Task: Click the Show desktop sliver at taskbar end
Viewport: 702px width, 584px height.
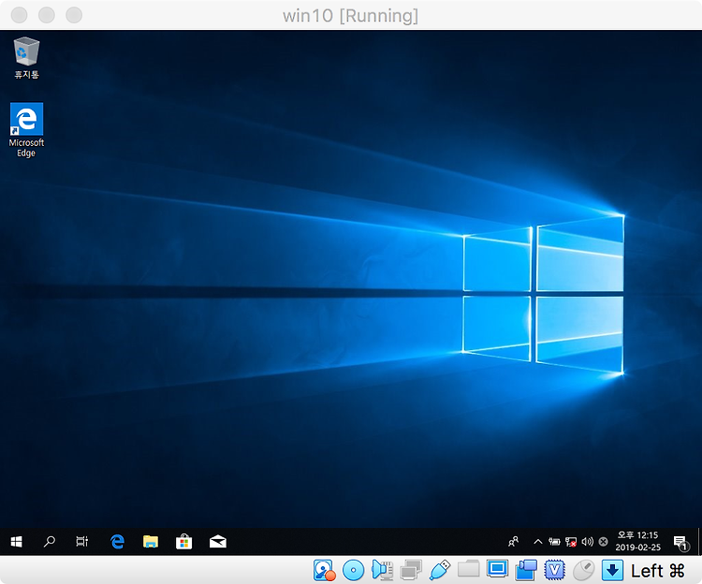Action: click(x=700, y=542)
